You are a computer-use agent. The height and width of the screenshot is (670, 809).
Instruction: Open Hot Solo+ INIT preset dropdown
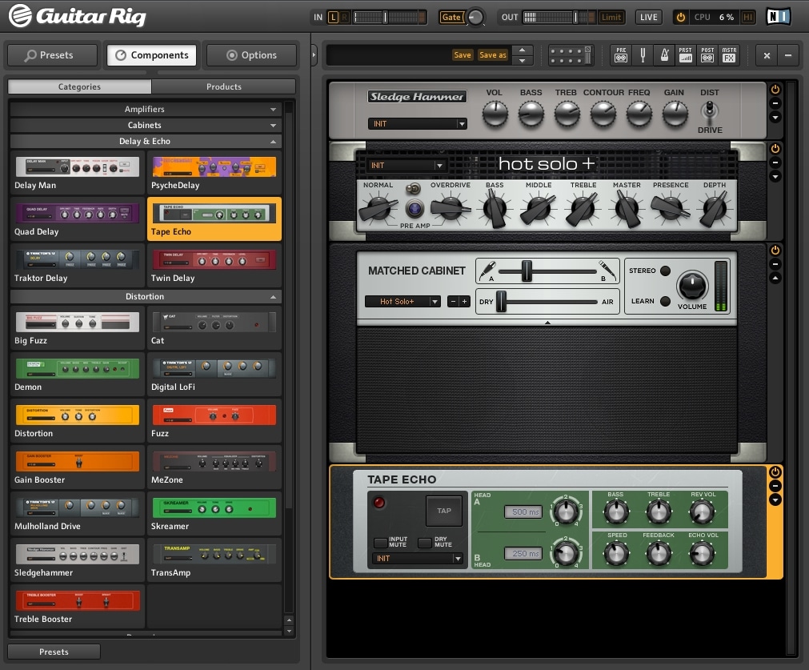(x=405, y=166)
